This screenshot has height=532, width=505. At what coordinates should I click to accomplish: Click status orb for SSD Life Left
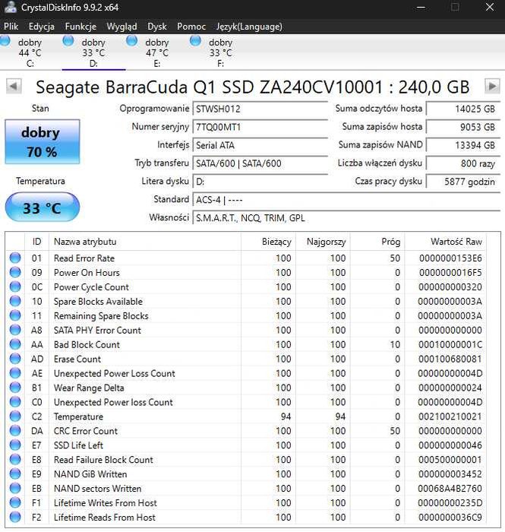point(15,445)
